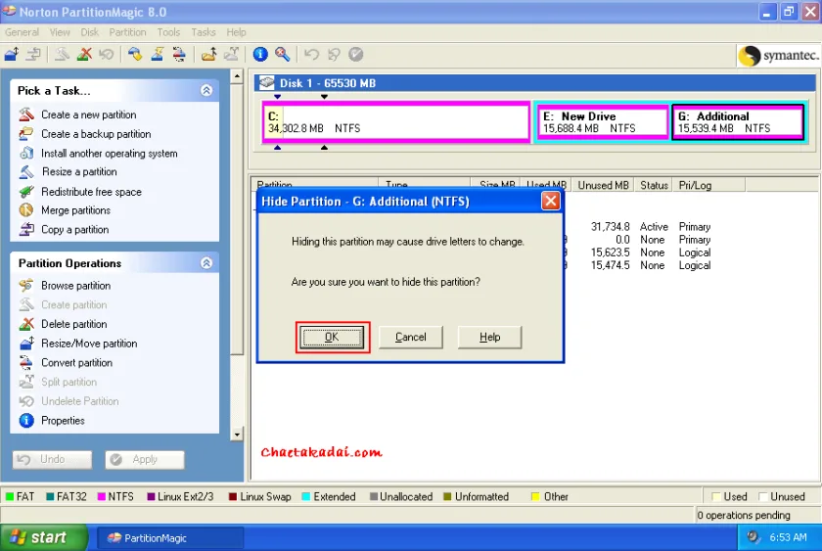Click the NTFS magenta legend swatch
Viewport: 822px width, 551px height.
pyautogui.click(x=102, y=496)
